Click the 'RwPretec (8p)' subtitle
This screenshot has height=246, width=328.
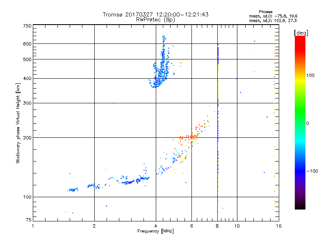click(155, 20)
